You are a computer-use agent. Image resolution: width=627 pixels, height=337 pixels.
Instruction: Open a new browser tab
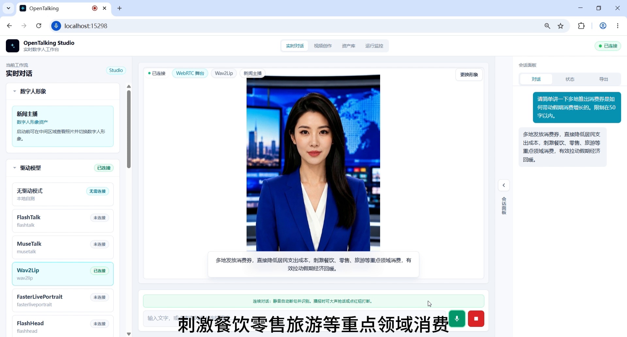(120, 8)
